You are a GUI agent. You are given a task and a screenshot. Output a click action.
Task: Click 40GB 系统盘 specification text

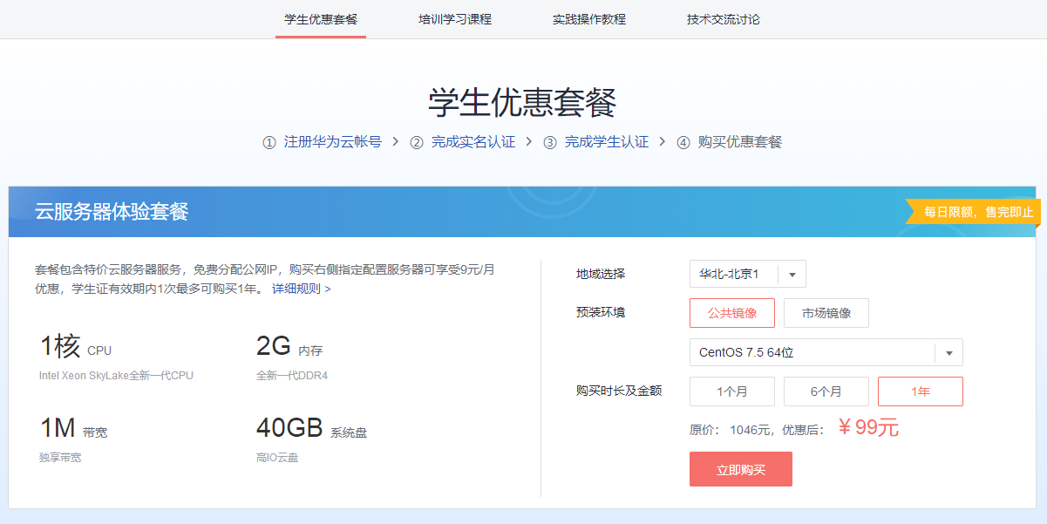click(312, 428)
